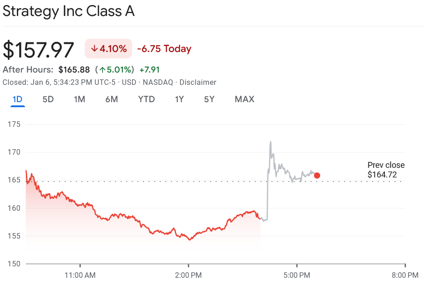Switch to the 5D chart view
The width and height of the screenshot is (424, 286).
(48, 99)
